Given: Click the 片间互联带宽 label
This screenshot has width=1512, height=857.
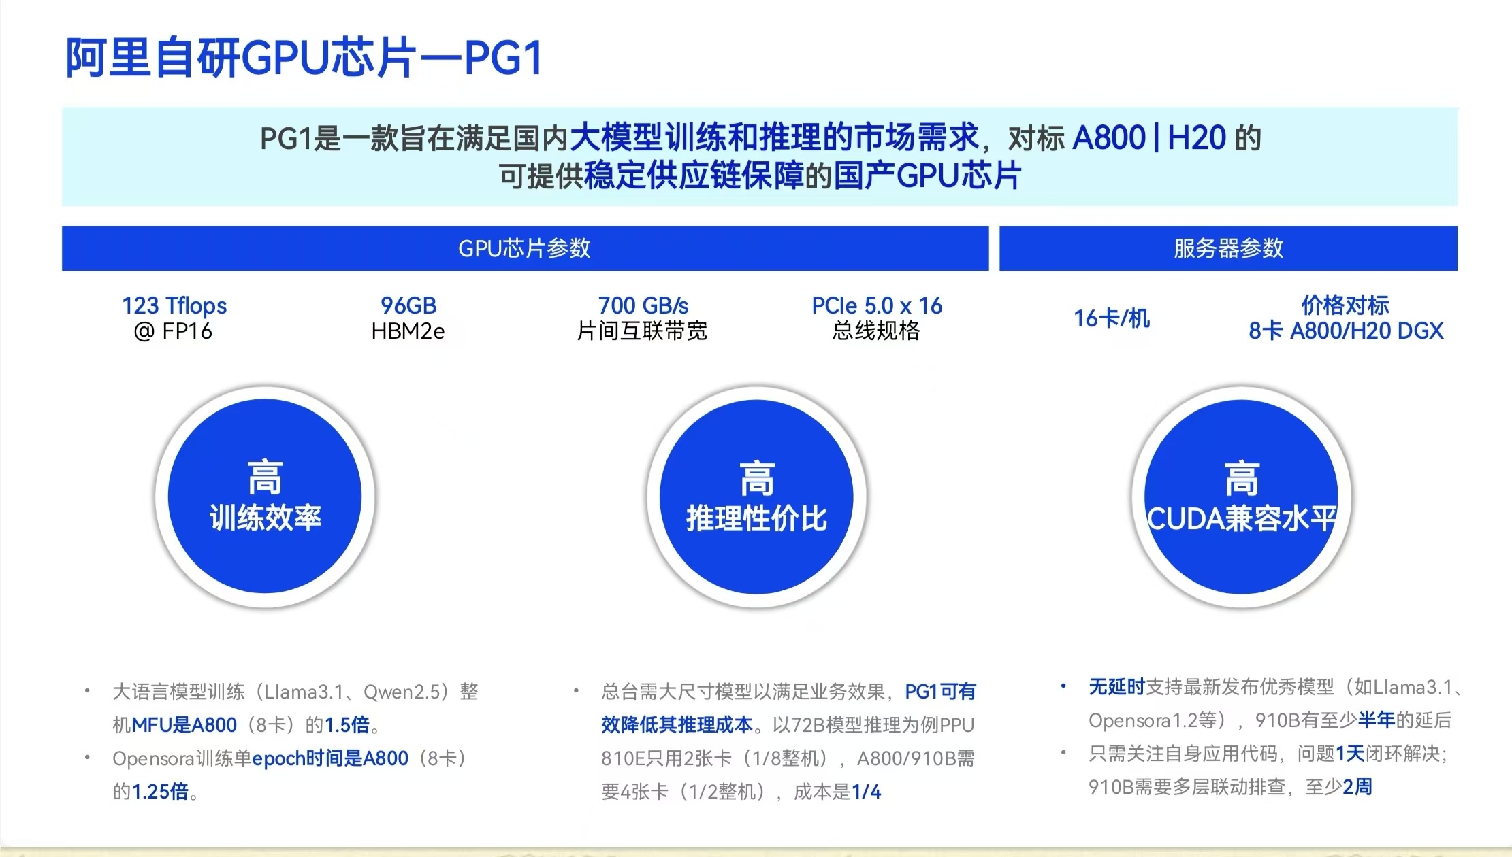Looking at the screenshot, I should (x=642, y=331).
